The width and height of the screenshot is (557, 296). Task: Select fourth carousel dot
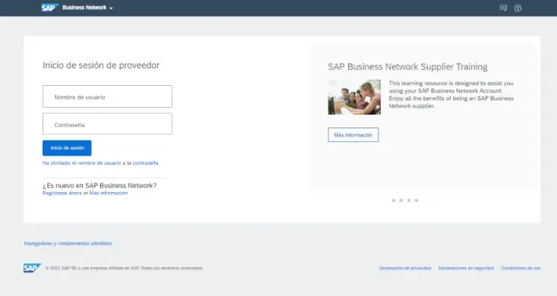(x=416, y=200)
